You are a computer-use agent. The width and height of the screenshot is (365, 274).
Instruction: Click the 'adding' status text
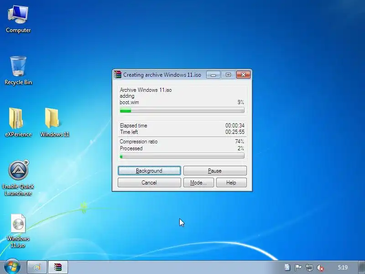(x=127, y=96)
